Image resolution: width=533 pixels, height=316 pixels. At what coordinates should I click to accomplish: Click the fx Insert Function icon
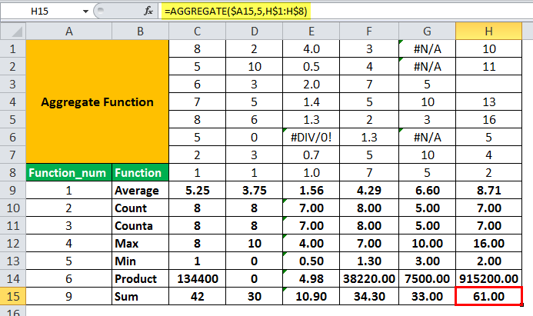148,12
